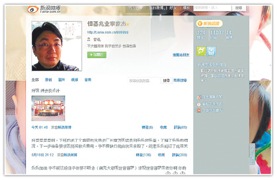Click the back-to-top arrow on right edge

pos(252,154)
